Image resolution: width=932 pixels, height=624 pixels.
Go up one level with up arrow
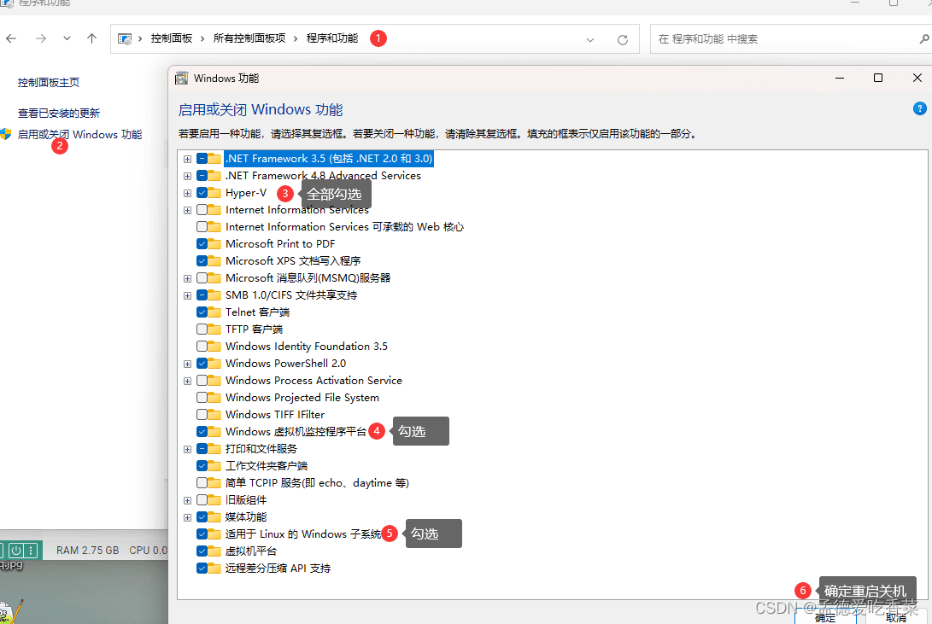(x=91, y=38)
